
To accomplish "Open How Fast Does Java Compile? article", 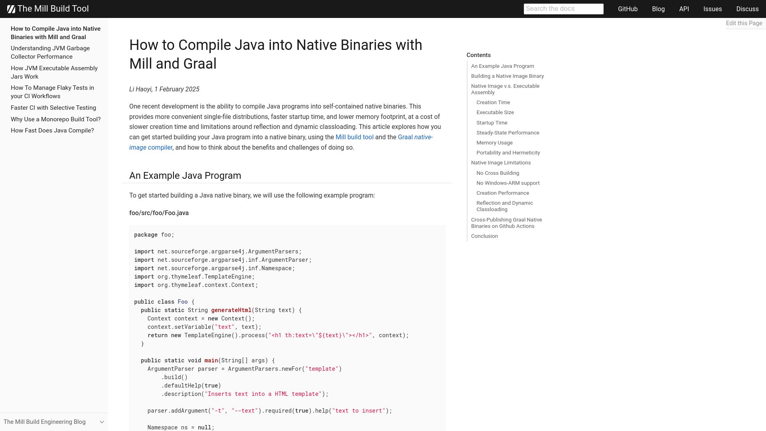I will 52,130.
